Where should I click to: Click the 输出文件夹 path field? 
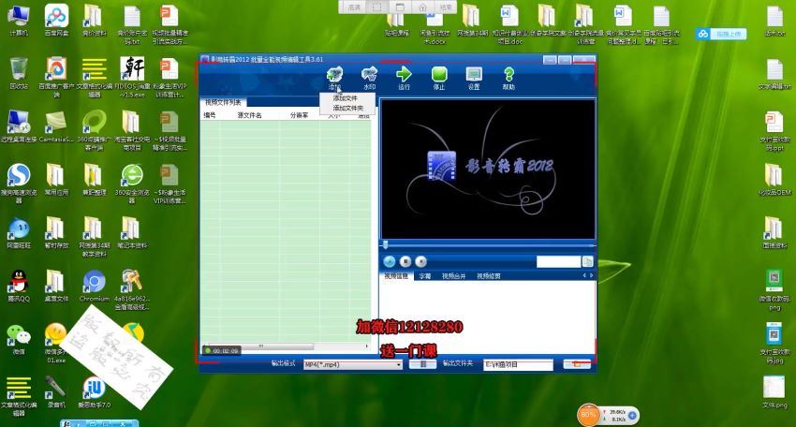point(518,364)
